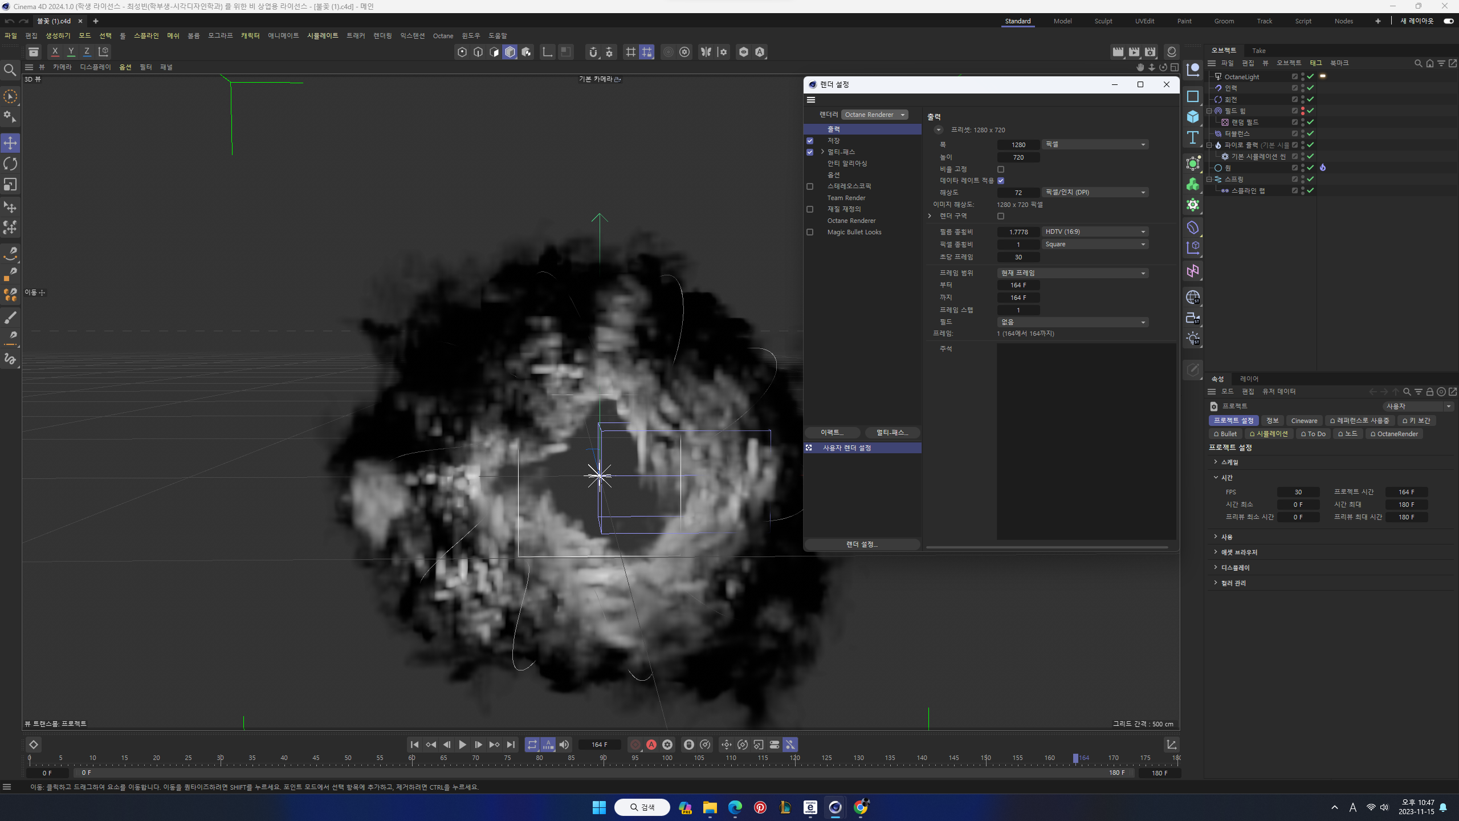Screen dimensions: 1459x821
Task: Select the Move tool in left toolbar
Action: coord(10,143)
